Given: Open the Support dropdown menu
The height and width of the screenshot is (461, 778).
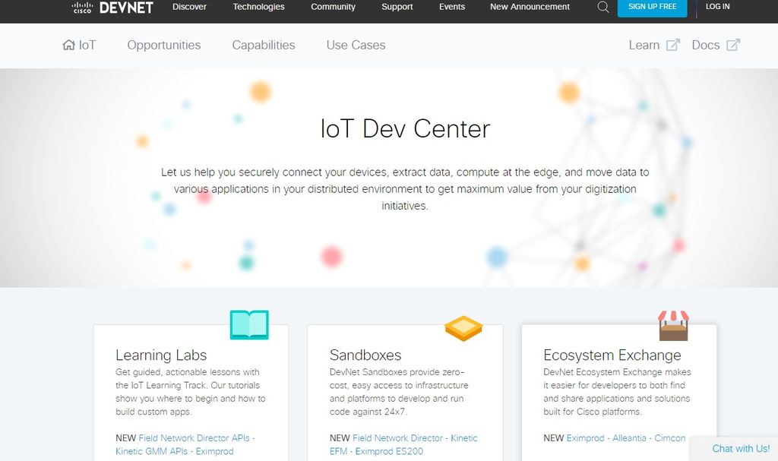Looking at the screenshot, I should (x=397, y=7).
